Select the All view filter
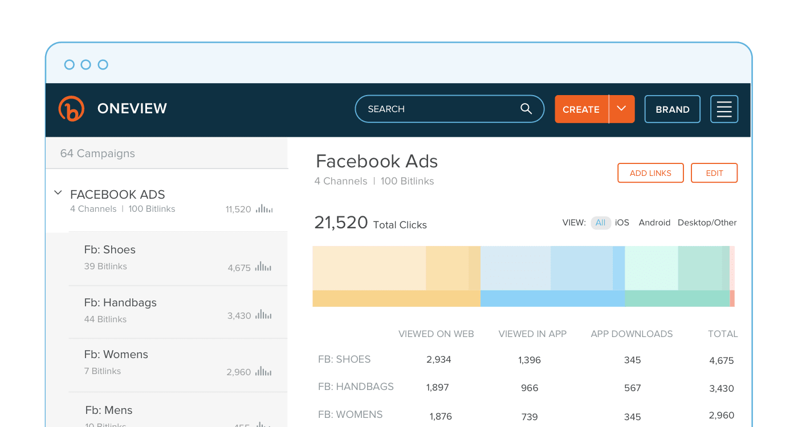 point(601,223)
